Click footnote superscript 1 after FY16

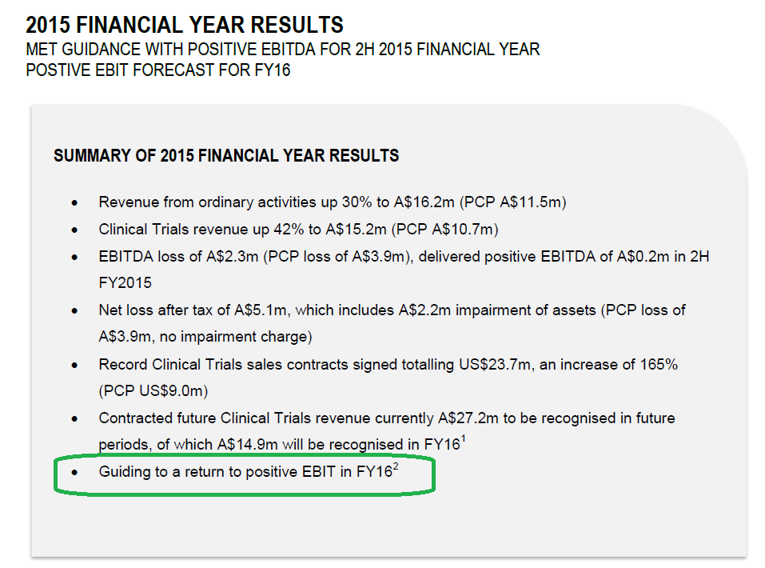click(x=463, y=439)
